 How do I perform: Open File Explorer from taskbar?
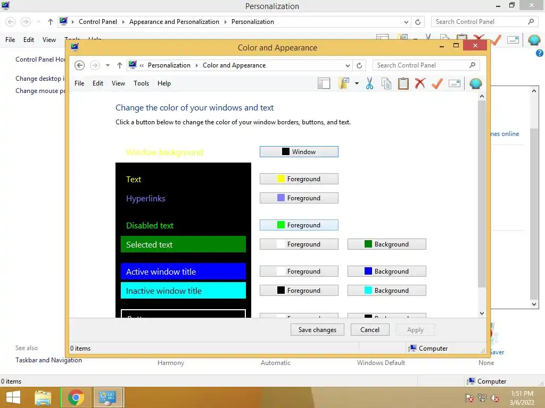click(x=43, y=397)
